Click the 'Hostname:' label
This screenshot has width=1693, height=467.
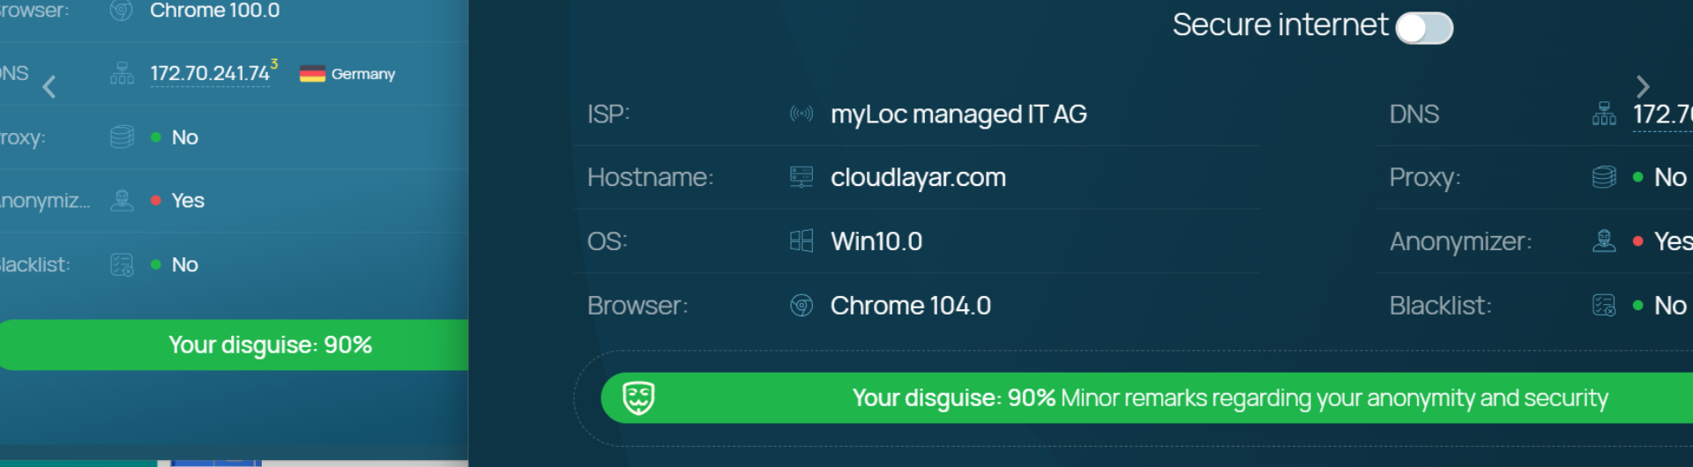[x=650, y=178]
